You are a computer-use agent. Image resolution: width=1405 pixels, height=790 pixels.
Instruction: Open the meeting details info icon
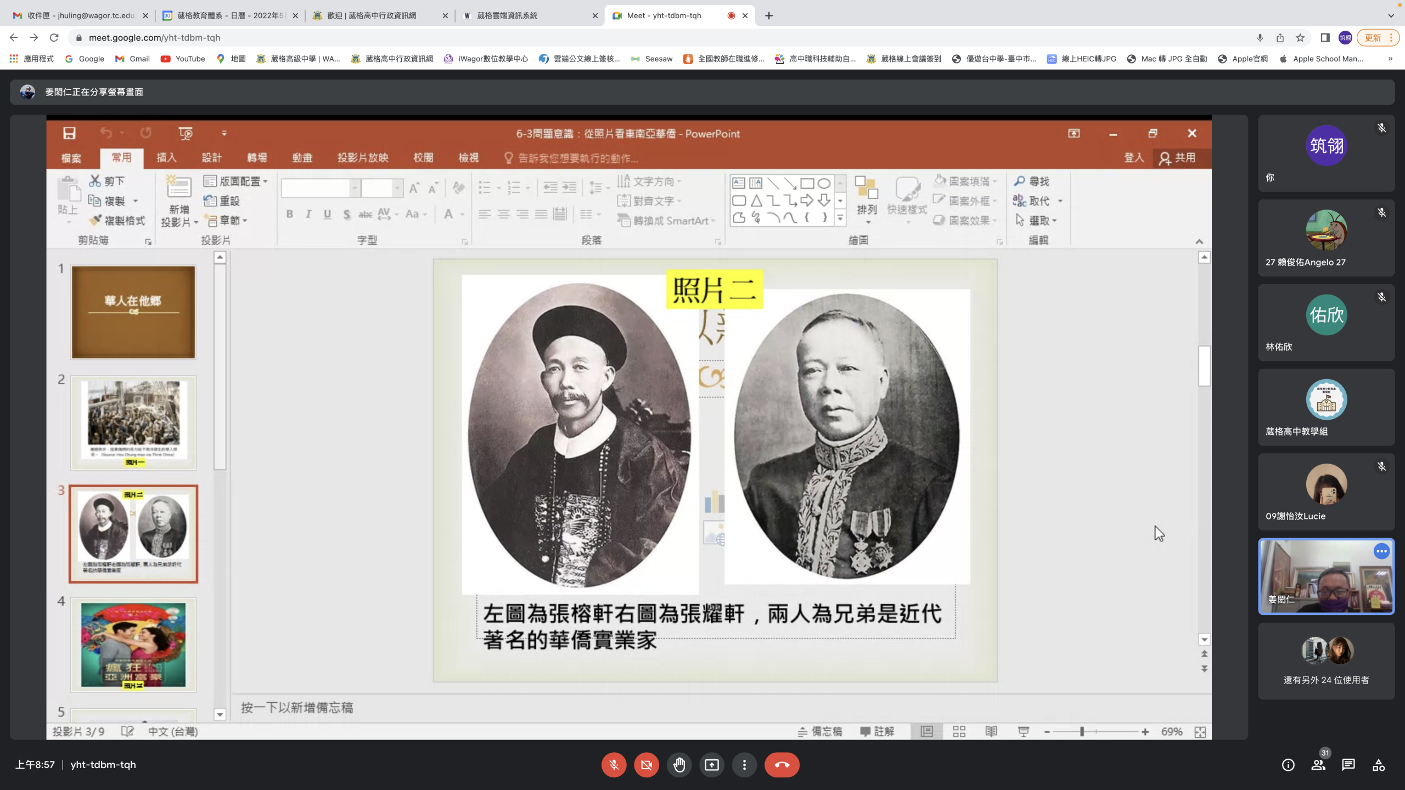pos(1288,765)
